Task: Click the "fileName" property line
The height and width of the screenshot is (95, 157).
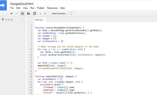Action: click(x=59, y=87)
